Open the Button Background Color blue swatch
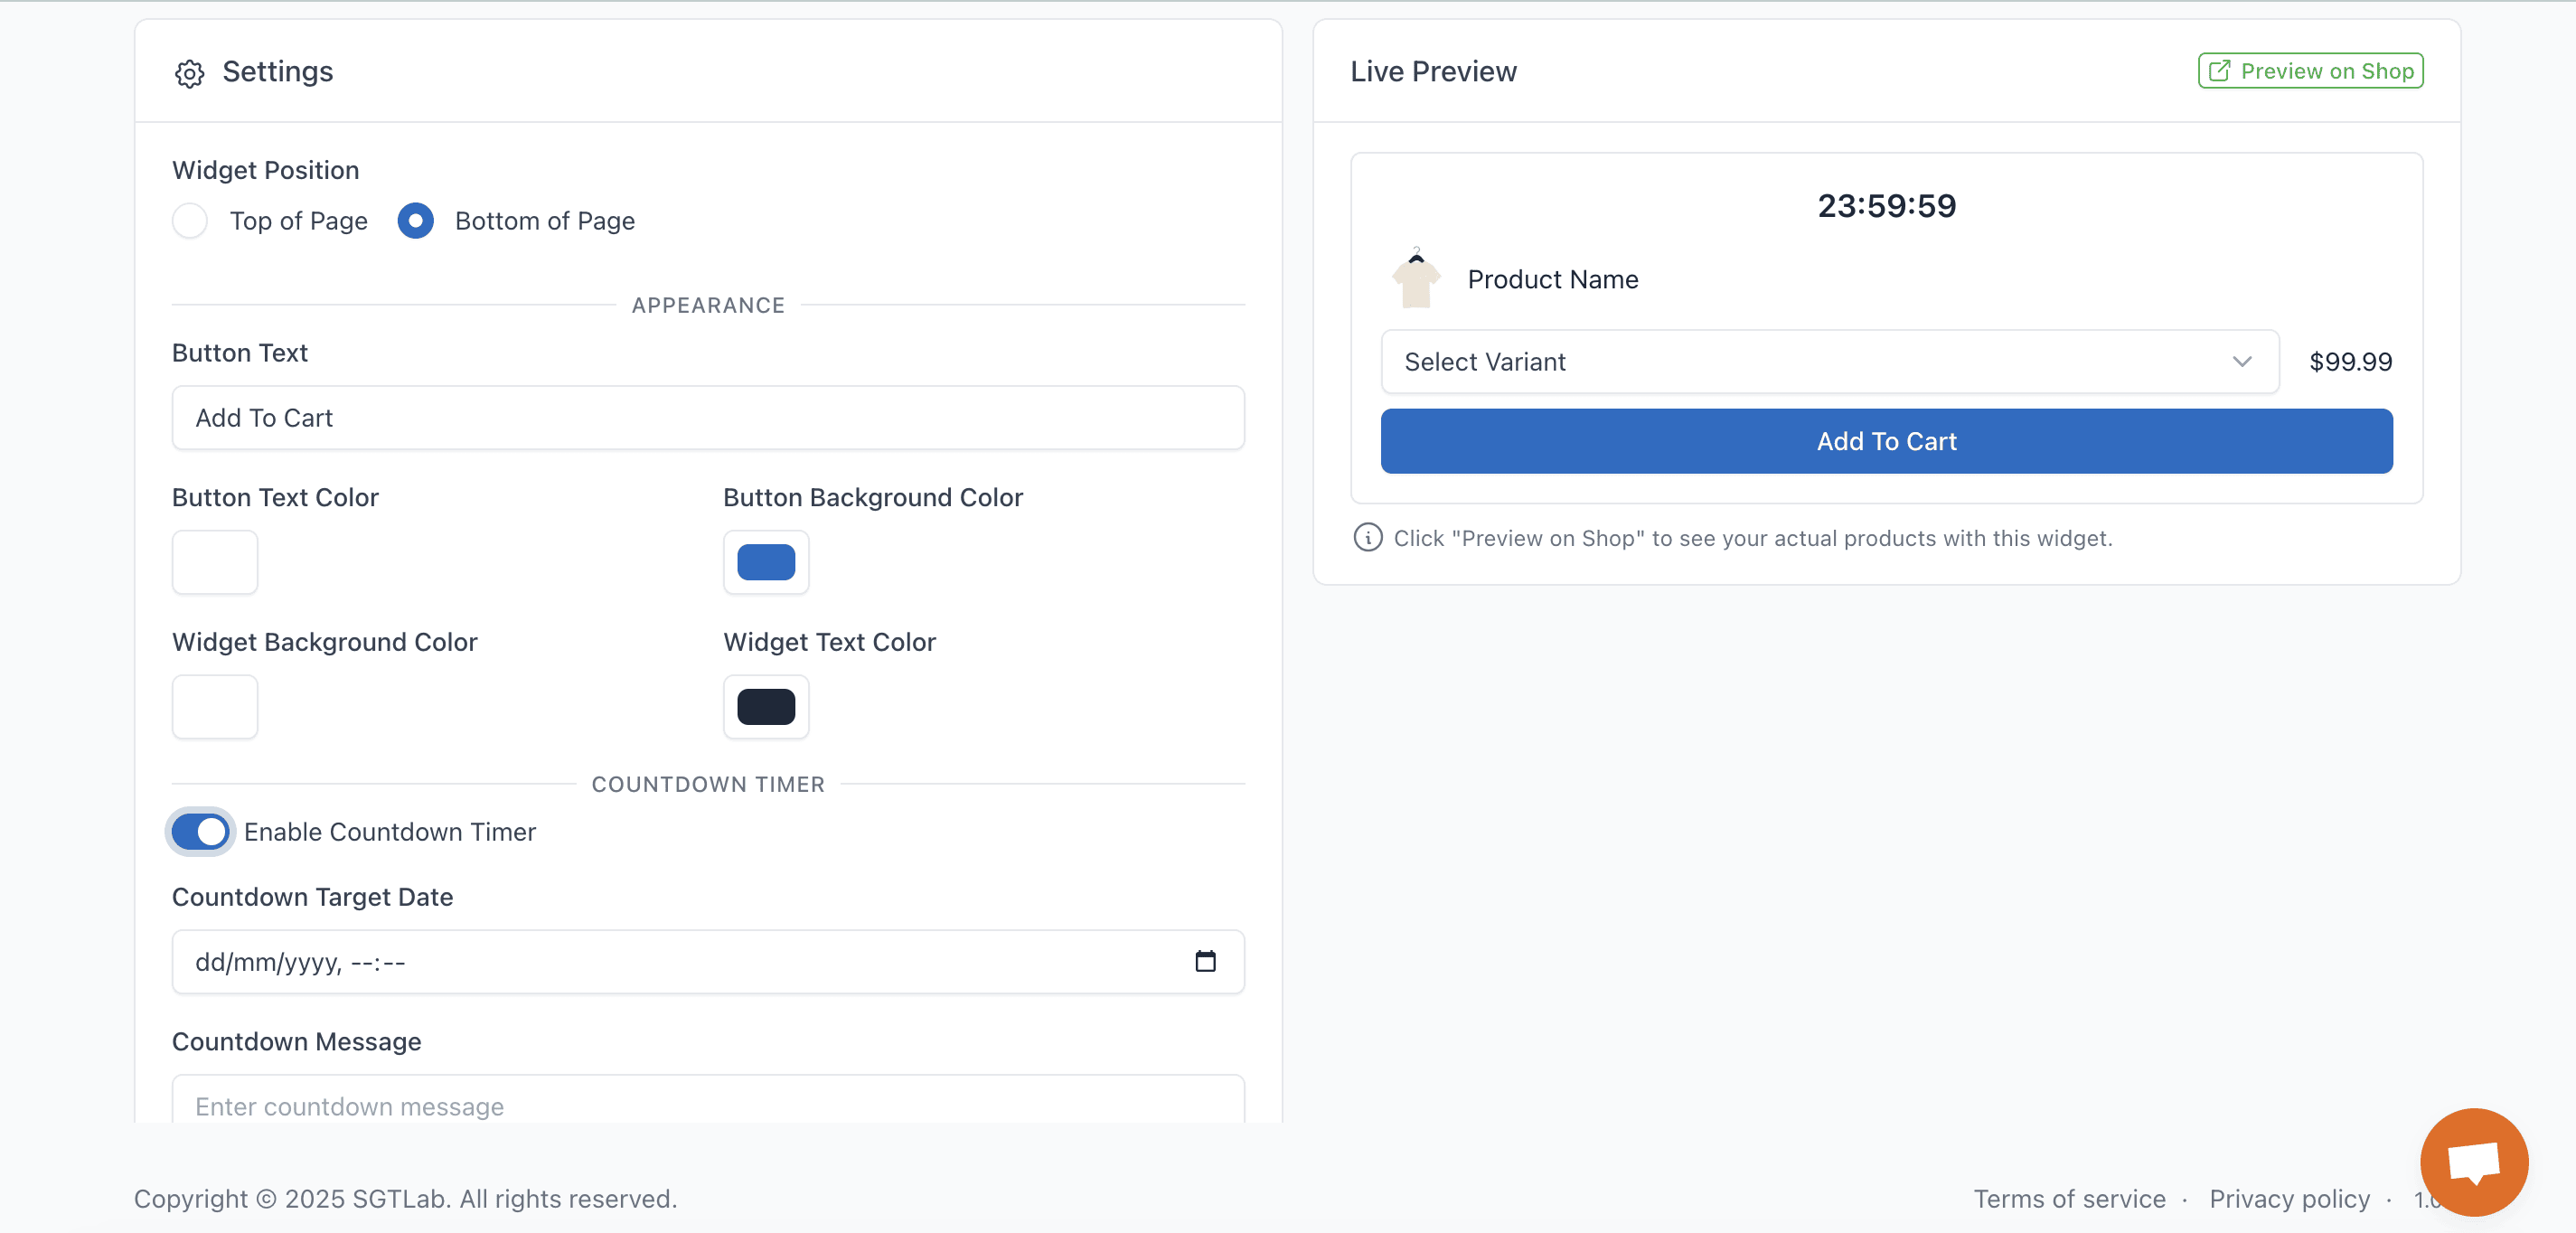2576x1233 pixels. (x=766, y=562)
